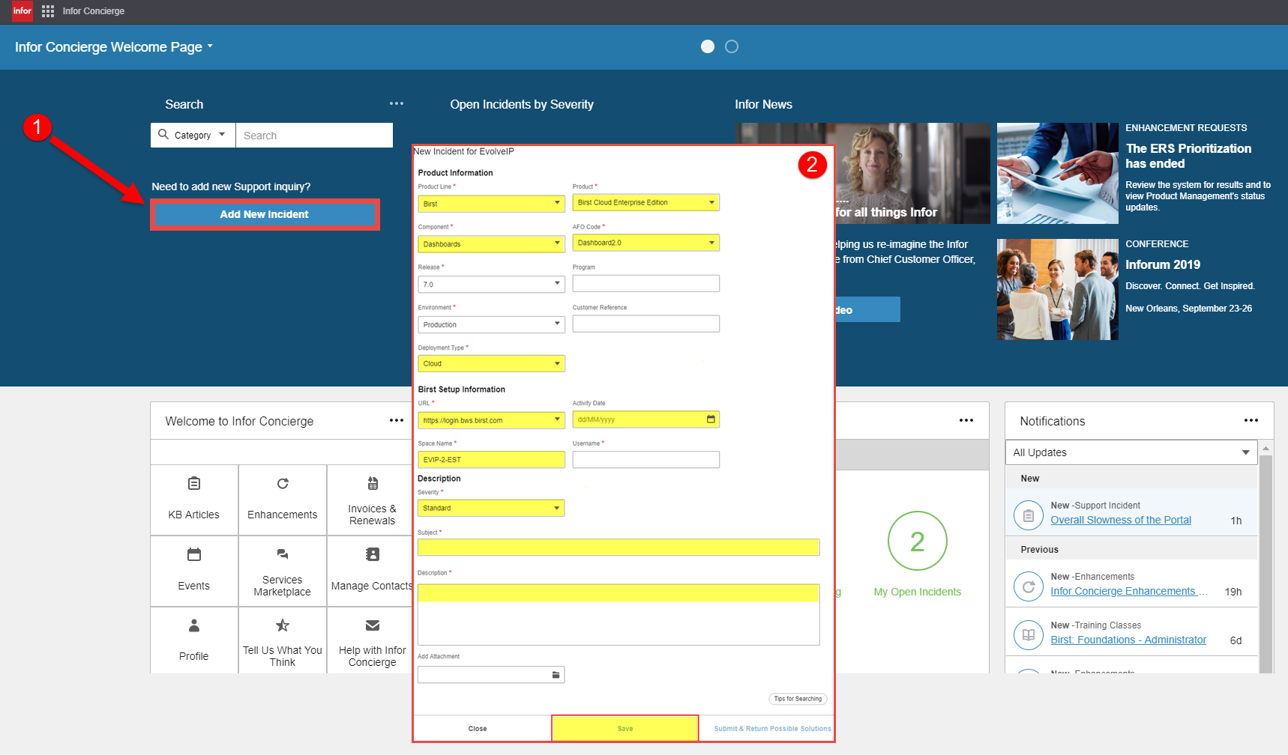This screenshot has width=1288, height=755.
Task: Select the first page indicator dot
Action: pyautogui.click(x=707, y=46)
